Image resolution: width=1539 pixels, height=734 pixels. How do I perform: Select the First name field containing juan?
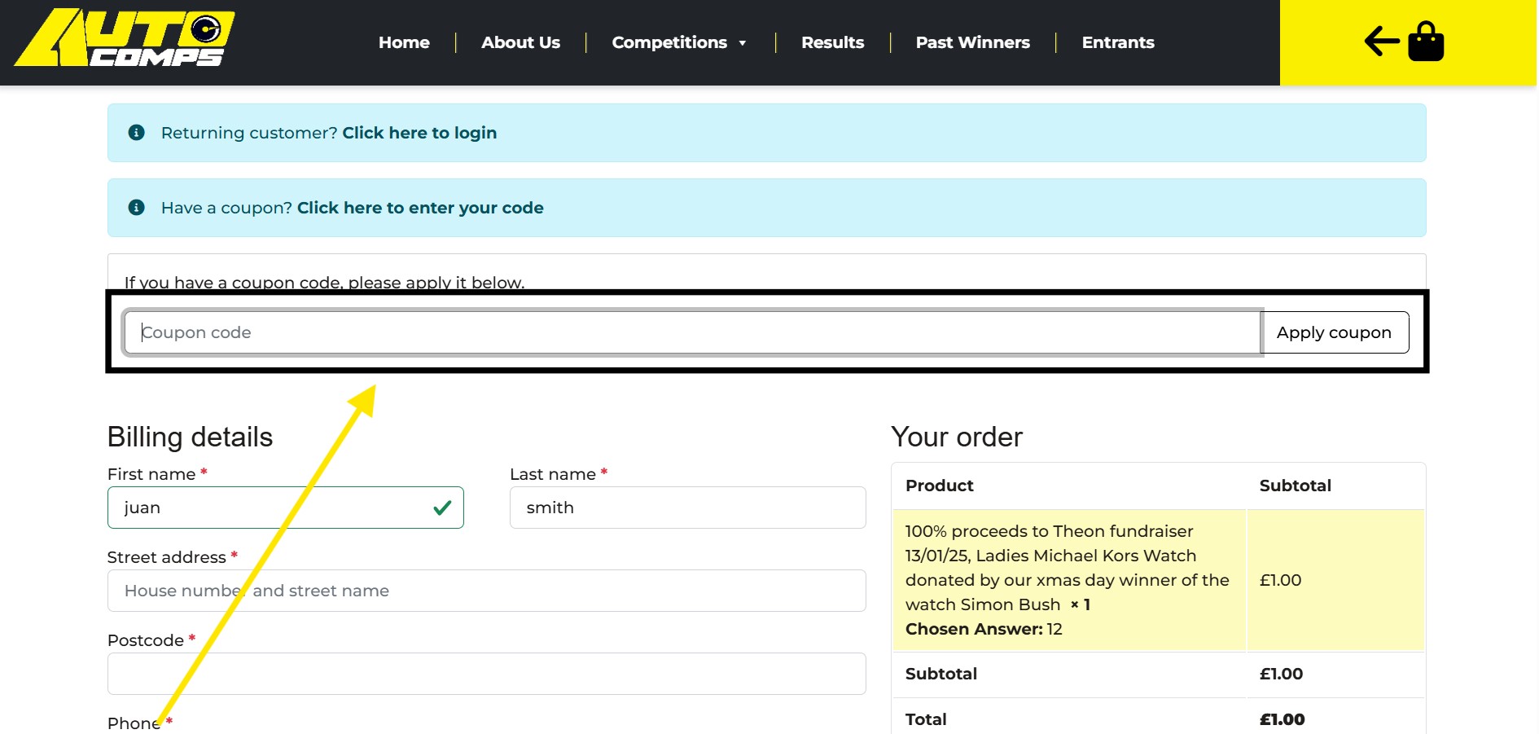coord(285,508)
